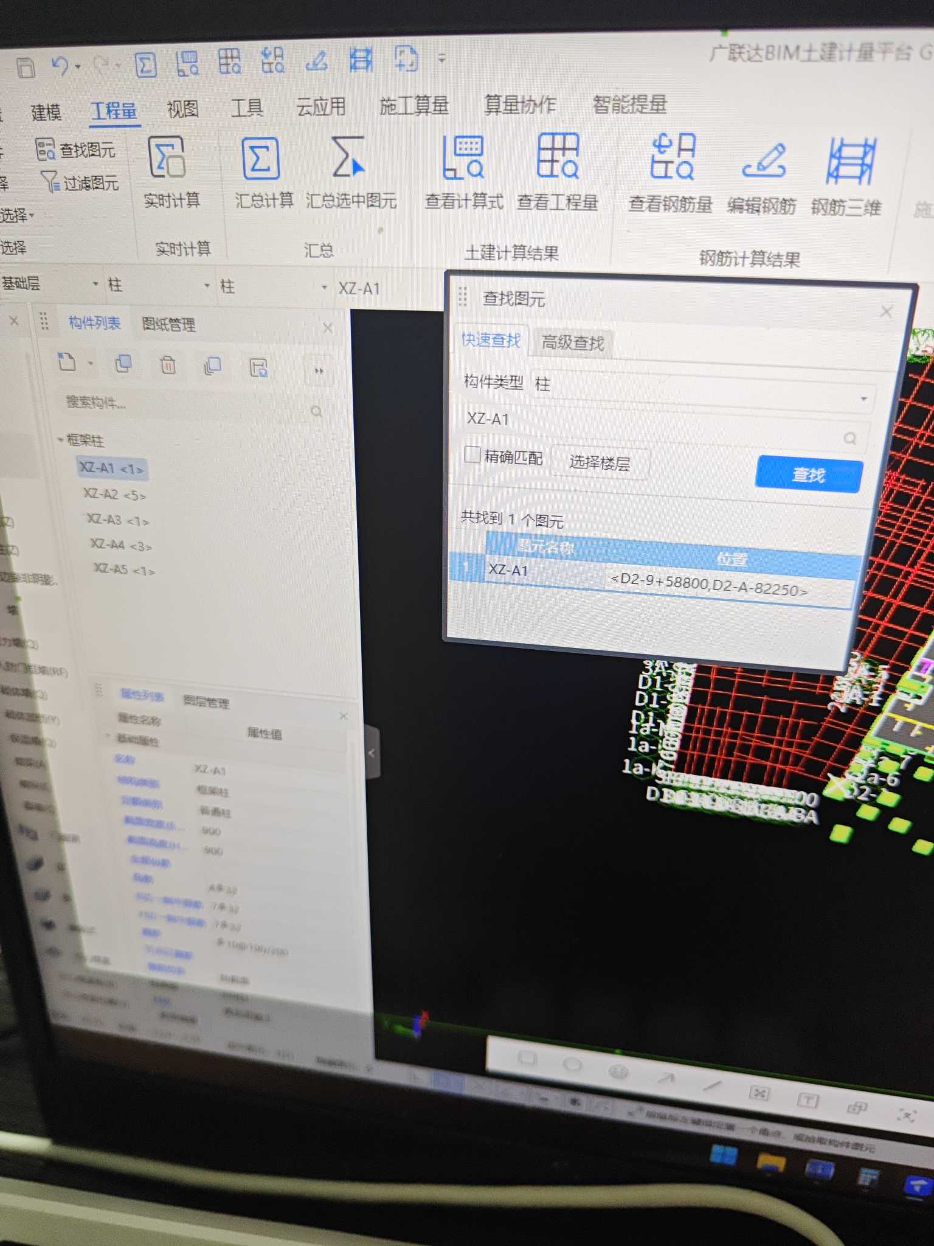Click the save icon in quick access toolbar
Image resolution: width=934 pixels, height=1246 pixels.
26,67
